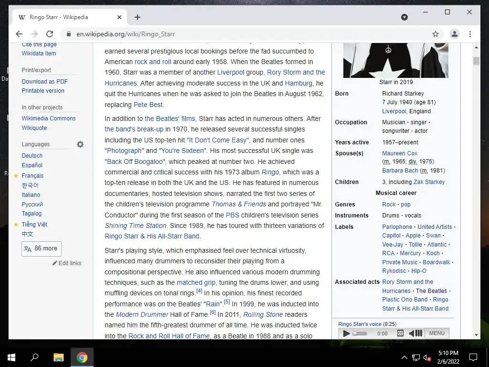Open the Русский language version

click(x=32, y=205)
